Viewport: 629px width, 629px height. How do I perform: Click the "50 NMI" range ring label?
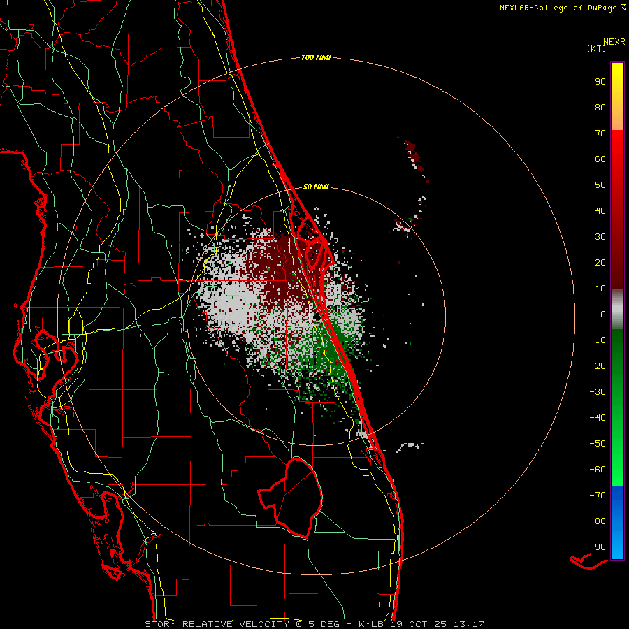click(x=316, y=187)
